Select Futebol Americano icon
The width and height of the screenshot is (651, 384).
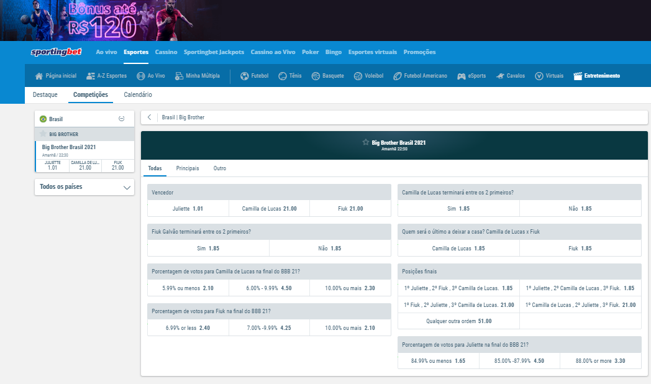tap(398, 76)
